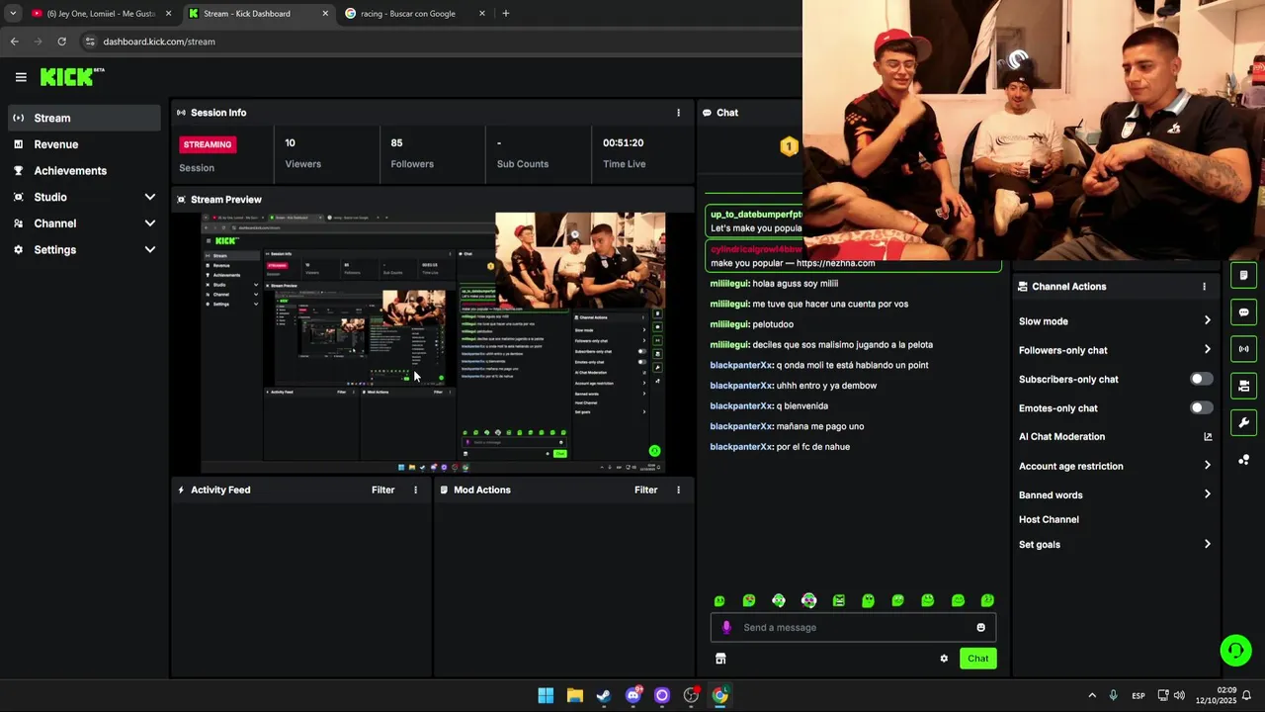The image size is (1265, 712).
Task: Insert the heart-eyes green emote
Action: pos(749,600)
